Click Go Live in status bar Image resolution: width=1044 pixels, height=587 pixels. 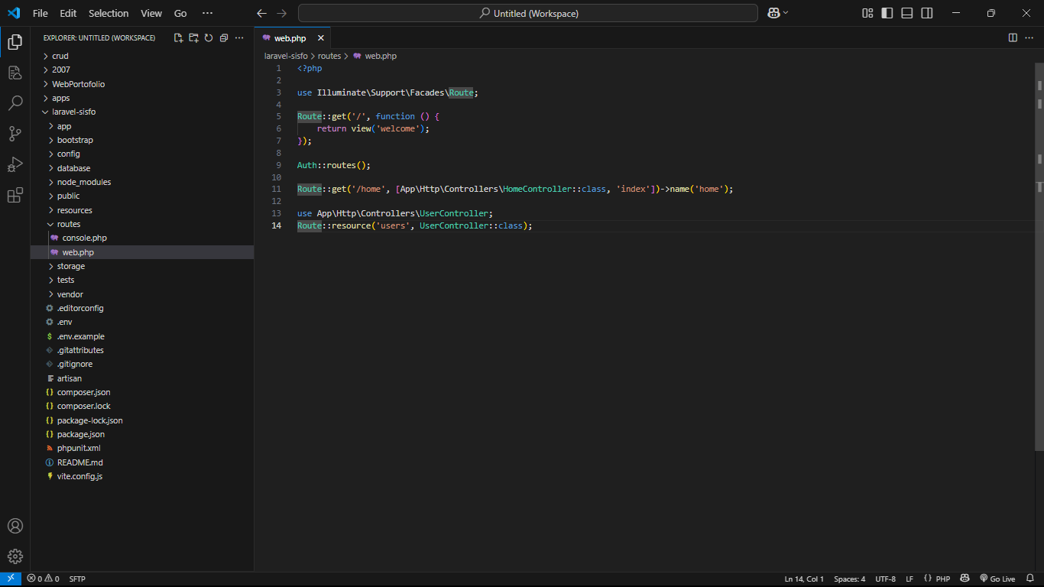[x=997, y=579]
